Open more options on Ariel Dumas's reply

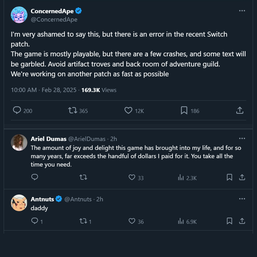[x=242, y=139]
